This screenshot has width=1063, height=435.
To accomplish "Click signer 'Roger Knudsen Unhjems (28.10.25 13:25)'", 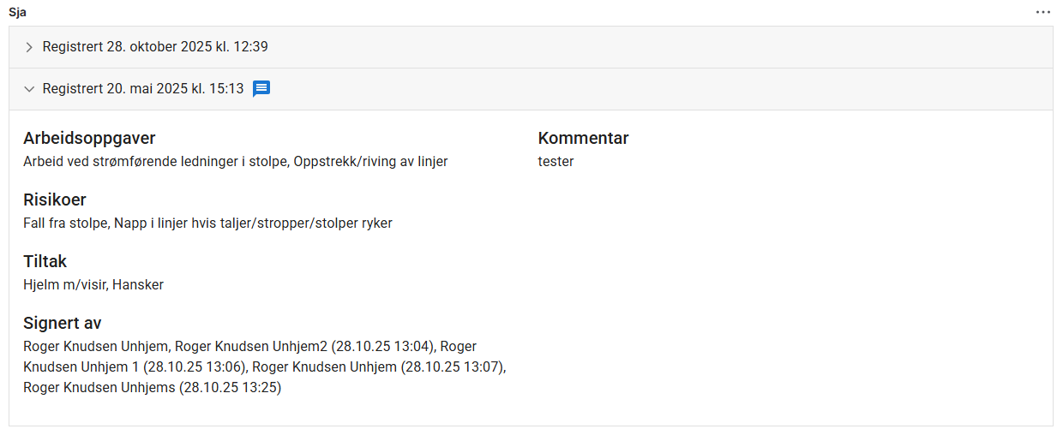I will click(152, 387).
